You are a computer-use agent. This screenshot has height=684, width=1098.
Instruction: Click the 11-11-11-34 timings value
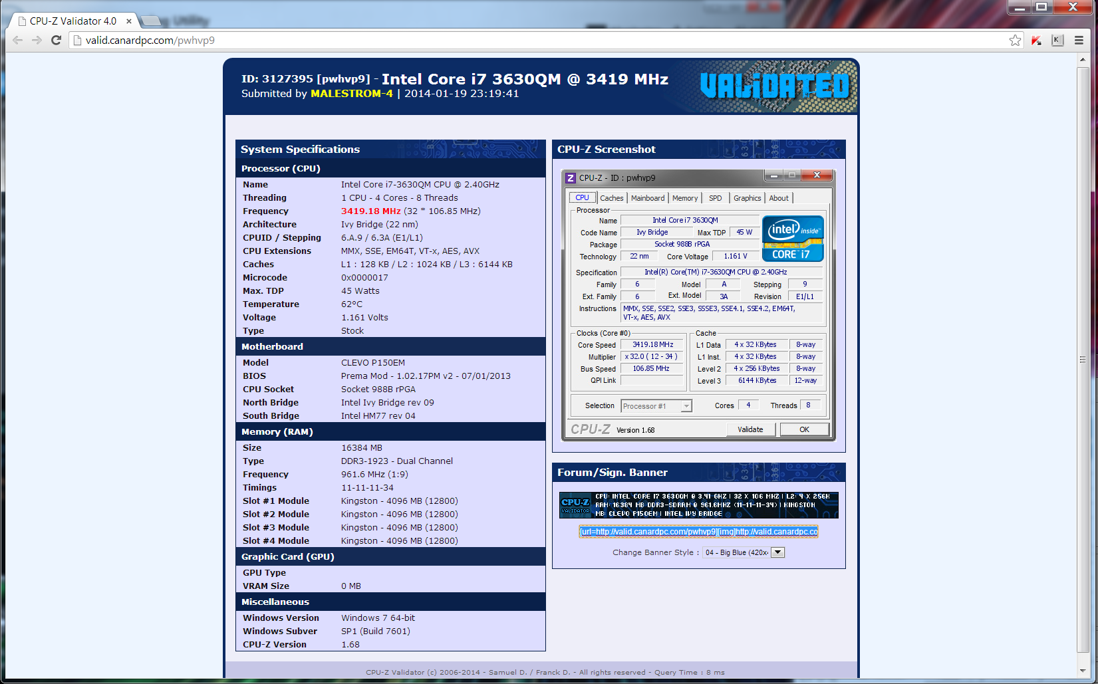(x=368, y=487)
